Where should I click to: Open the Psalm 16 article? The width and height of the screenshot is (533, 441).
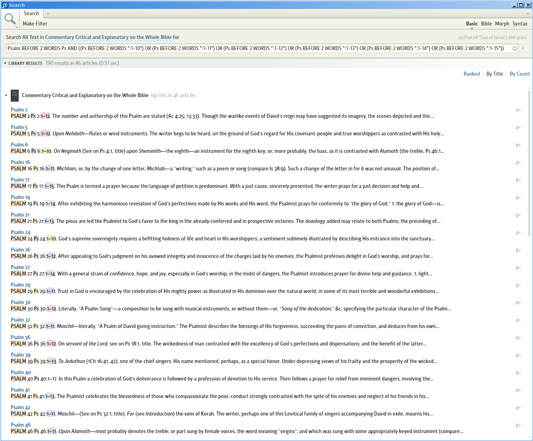(20, 162)
